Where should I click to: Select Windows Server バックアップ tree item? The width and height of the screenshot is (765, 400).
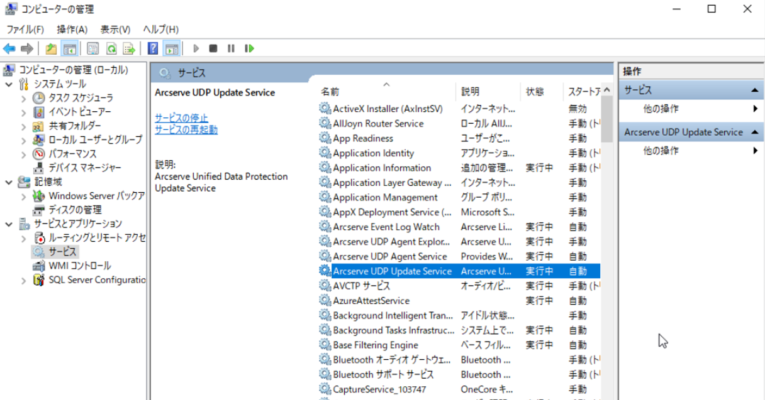[97, 196]
